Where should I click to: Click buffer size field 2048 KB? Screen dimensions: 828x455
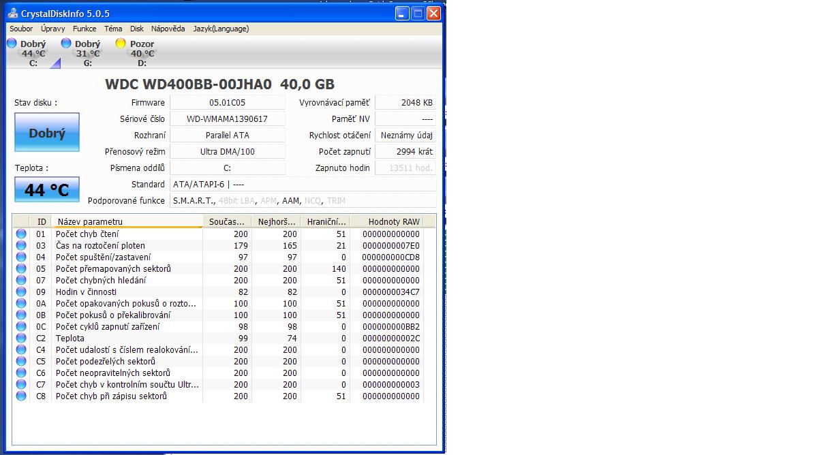pyautogui.click(x=406, y=103)
